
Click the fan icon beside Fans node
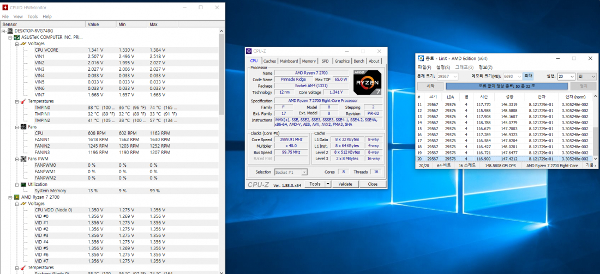pyautogui.click(x=23, y=126)
